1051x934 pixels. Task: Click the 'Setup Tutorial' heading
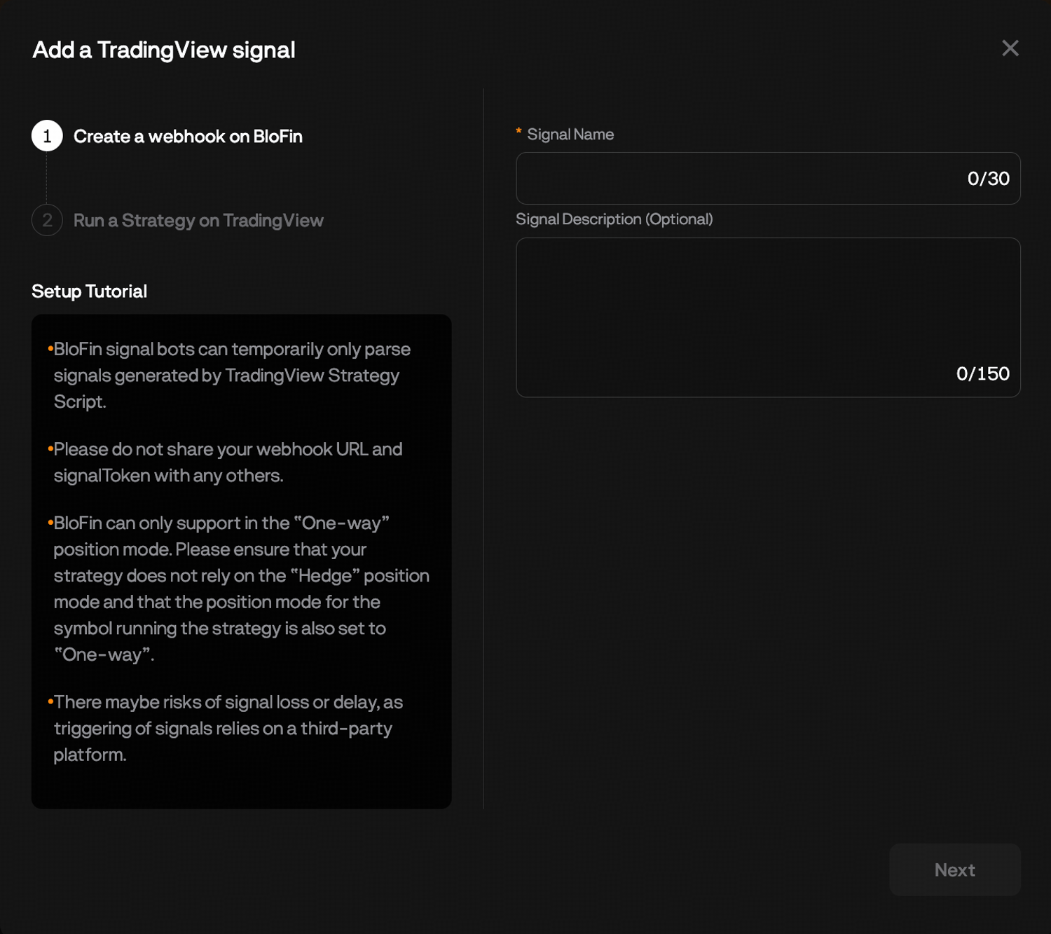click(x=89, y=291)
